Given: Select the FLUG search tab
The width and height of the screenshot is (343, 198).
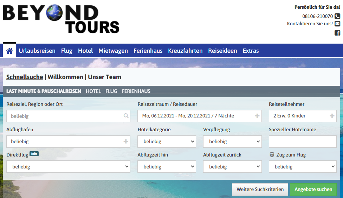Looking at the screenshot, I should pos(111,91).
